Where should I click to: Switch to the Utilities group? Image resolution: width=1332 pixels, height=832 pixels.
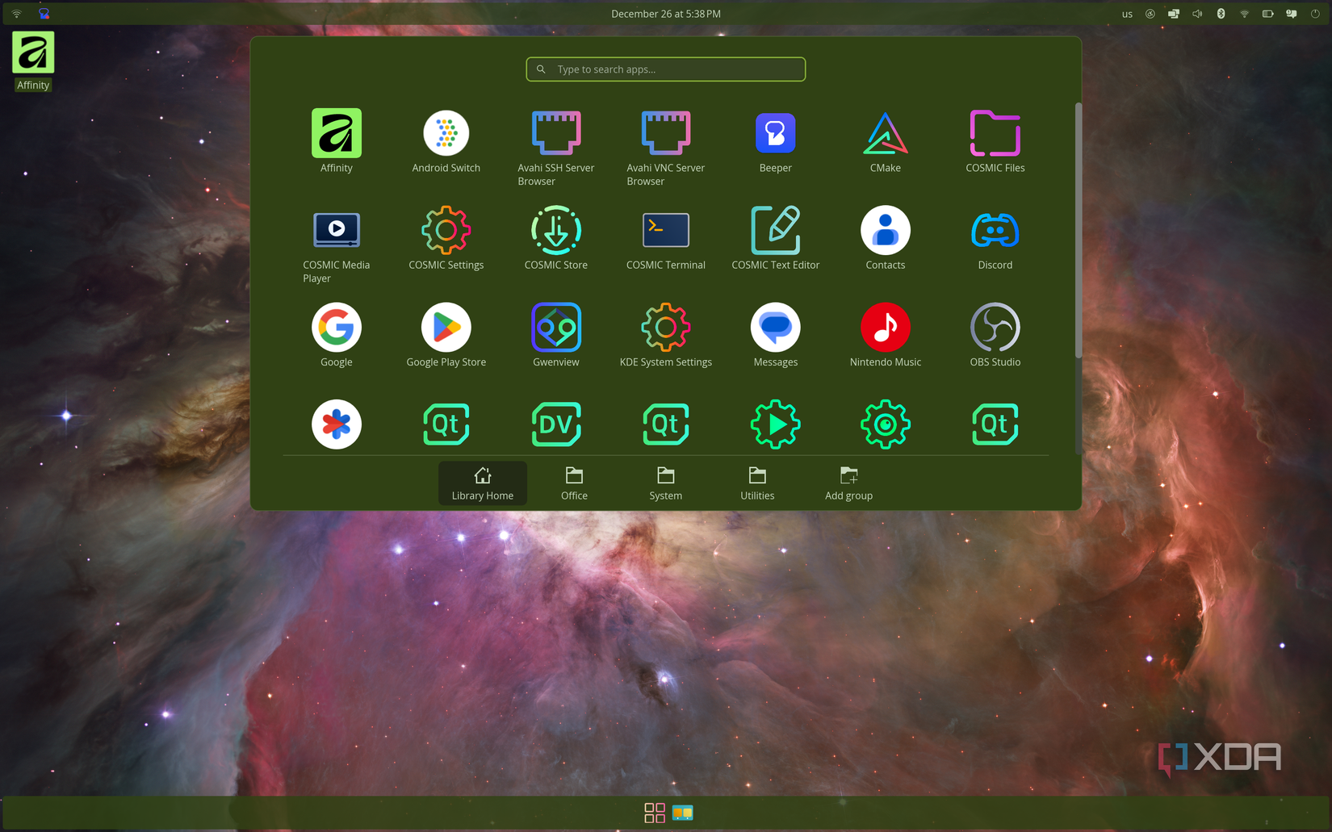[757, 483]
